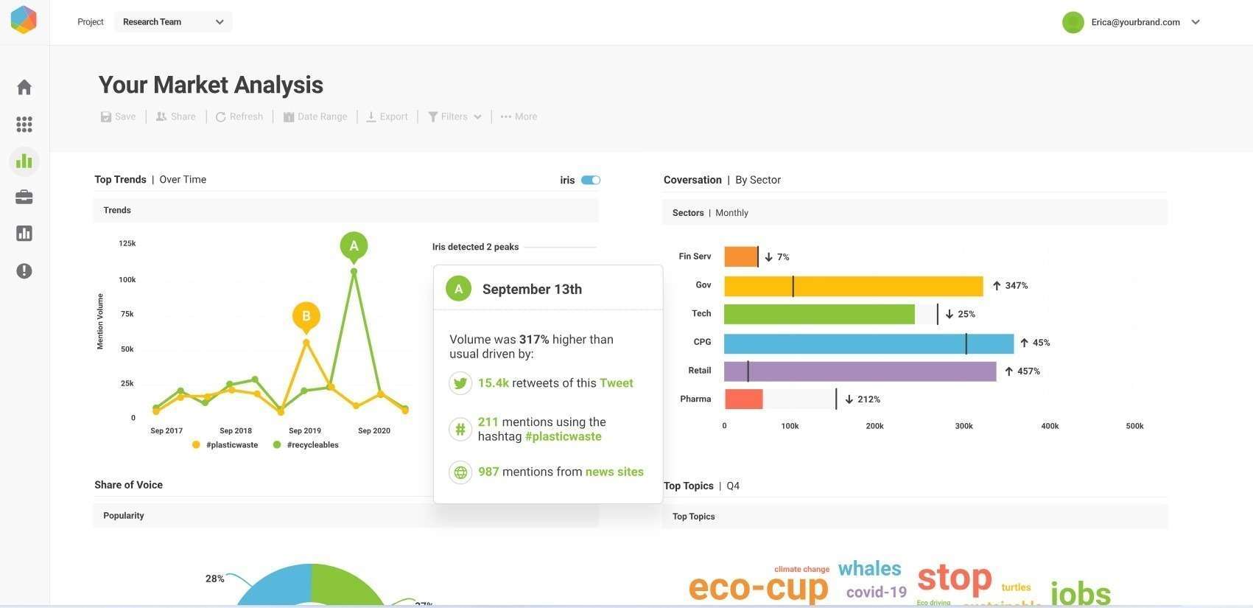Viewport: 1253px width, 608px height.
Task: Select the green bar chart sidebar icon
Action: (24, 161)
